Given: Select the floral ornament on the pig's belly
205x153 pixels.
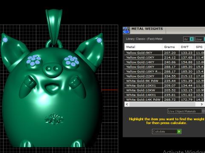Looking at the screenshot, I should click(x=54, y=119).
